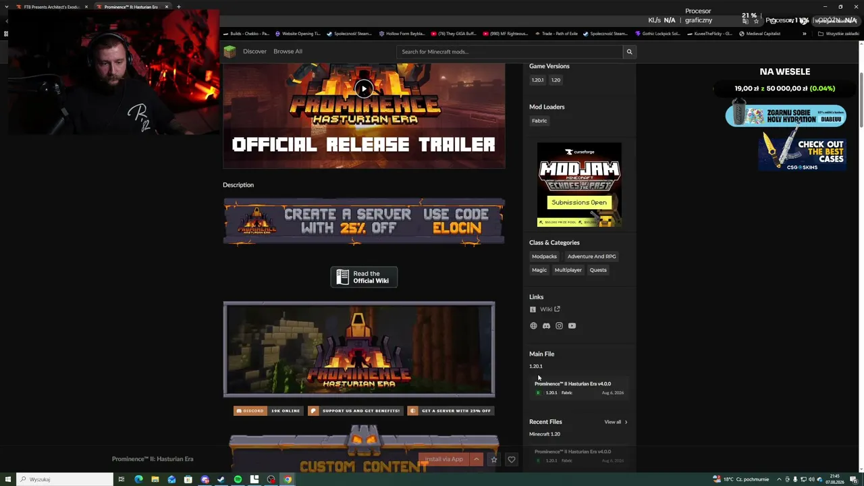Click the Wyszukaj taskbar search box
Viewport: 864px width, 486px height.
tap(65, 479)
